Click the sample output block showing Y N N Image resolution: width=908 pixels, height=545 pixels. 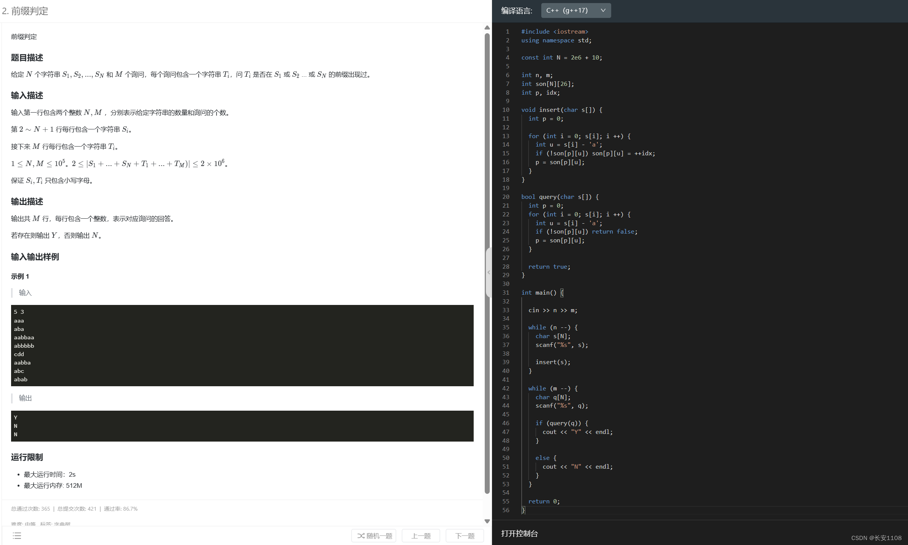coord(242,426)
